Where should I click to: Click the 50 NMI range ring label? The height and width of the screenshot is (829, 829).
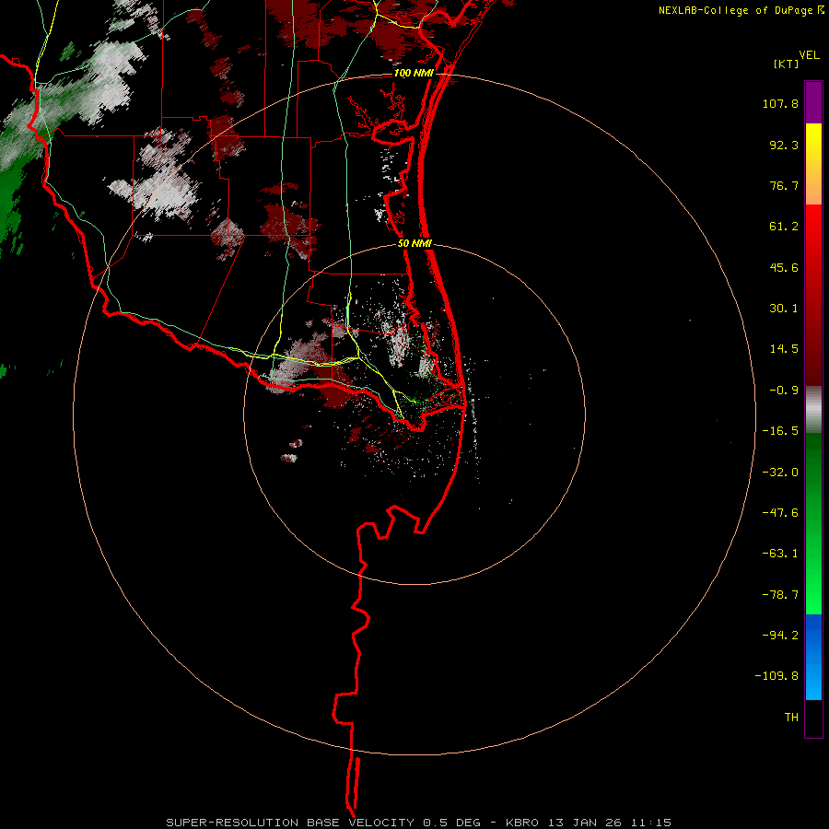tap(415, 244)
